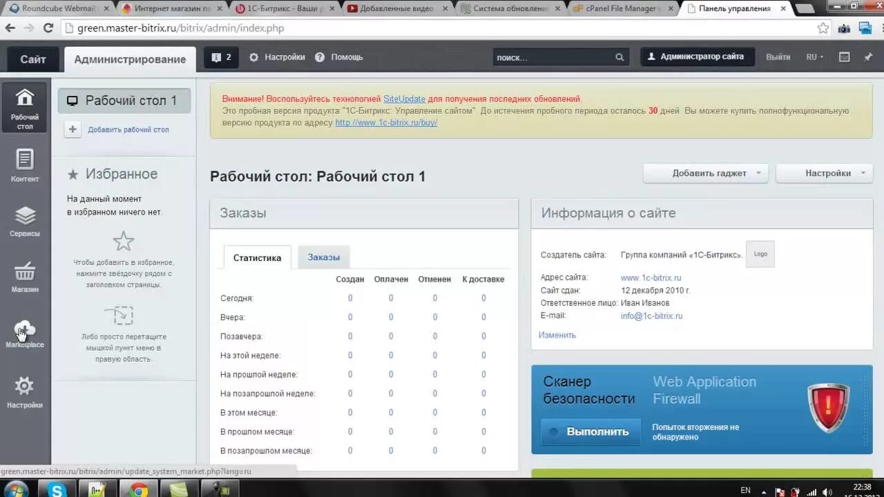Click the taskbar volume icon
The height and width of the screenshot is (497, 884).
click(827, 492)
